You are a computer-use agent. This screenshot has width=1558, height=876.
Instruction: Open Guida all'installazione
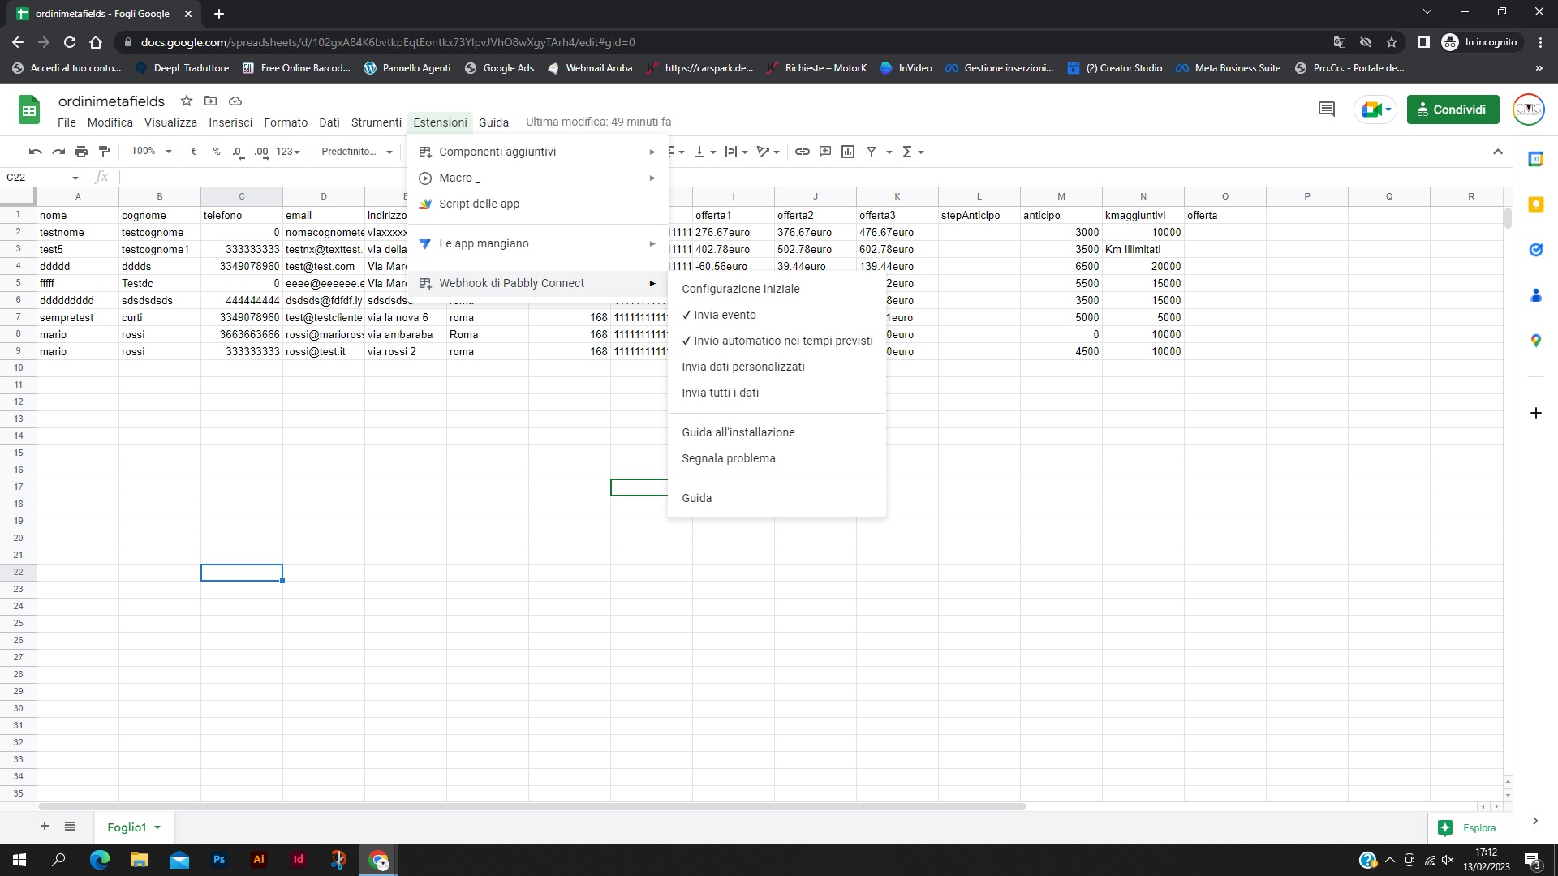pyautogui.click(x=777, y=432)
